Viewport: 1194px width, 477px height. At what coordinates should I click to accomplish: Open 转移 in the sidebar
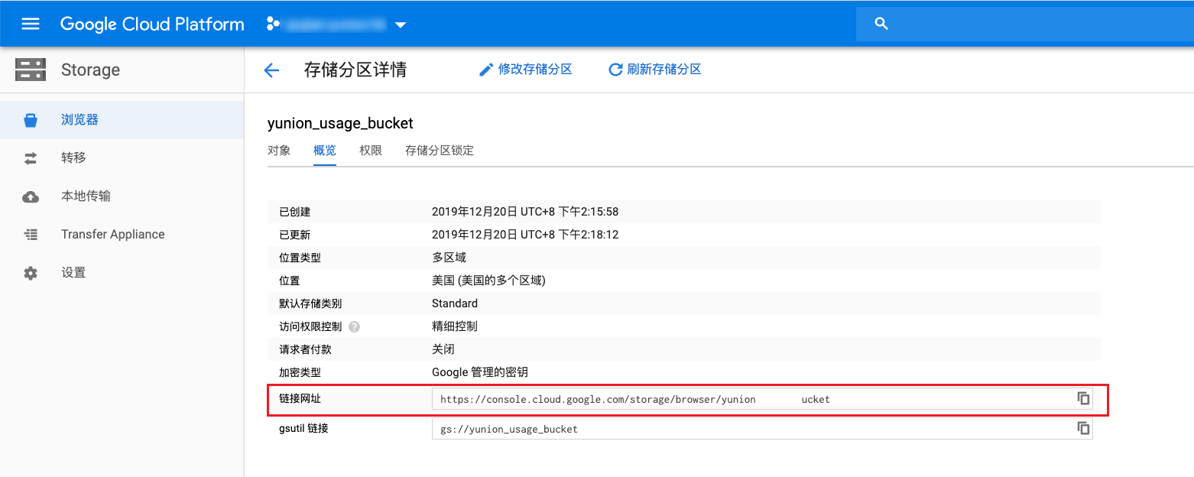point(73,158)
